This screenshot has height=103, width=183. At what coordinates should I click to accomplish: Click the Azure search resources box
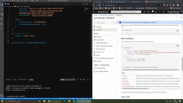tap(126, 12)
